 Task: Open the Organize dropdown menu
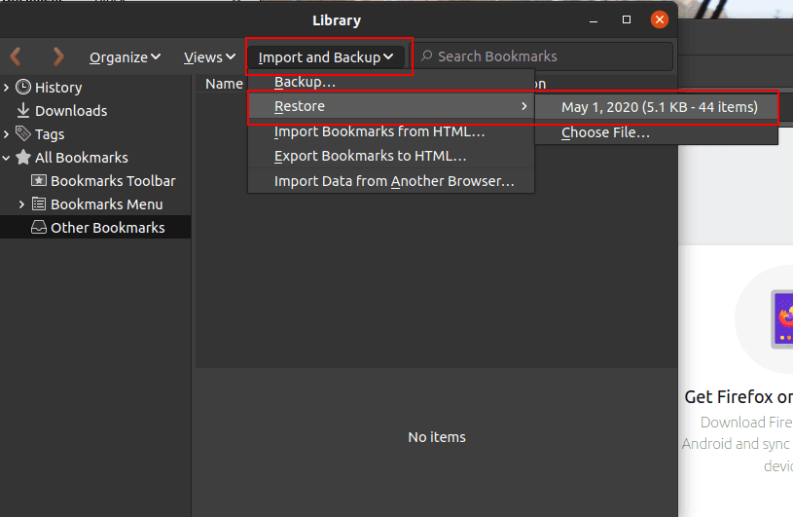point(125,57)
